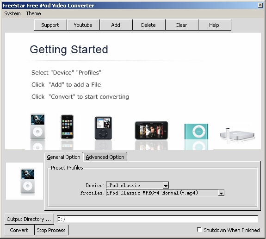Viewport: 266px width, 239px height.
Task: Switch to Advanced Option tab
Action: [x=105, y=157]
